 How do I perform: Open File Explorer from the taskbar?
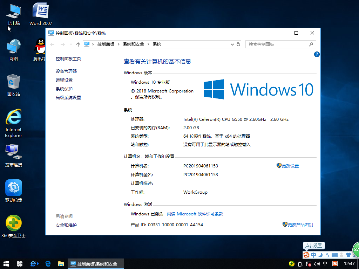tap(61, 264)
